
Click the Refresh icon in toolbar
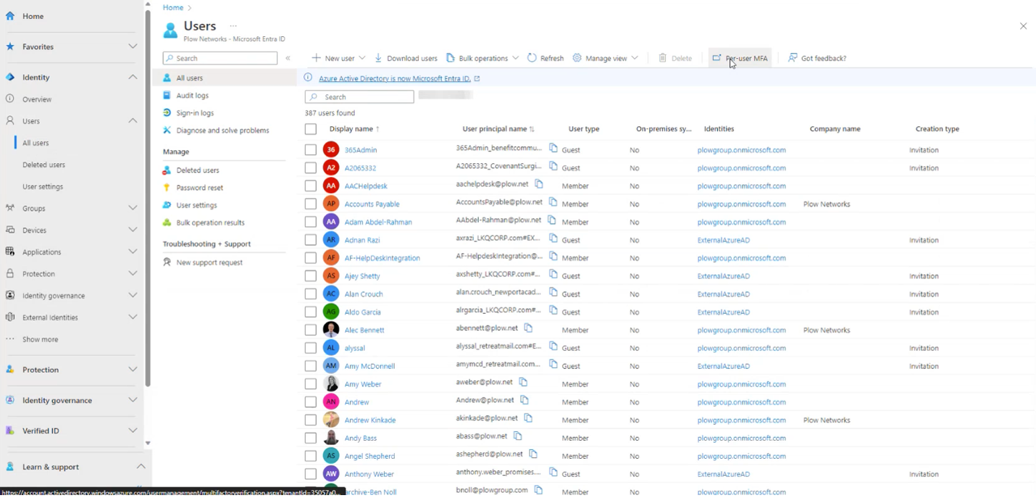click(x=532, y=58)
